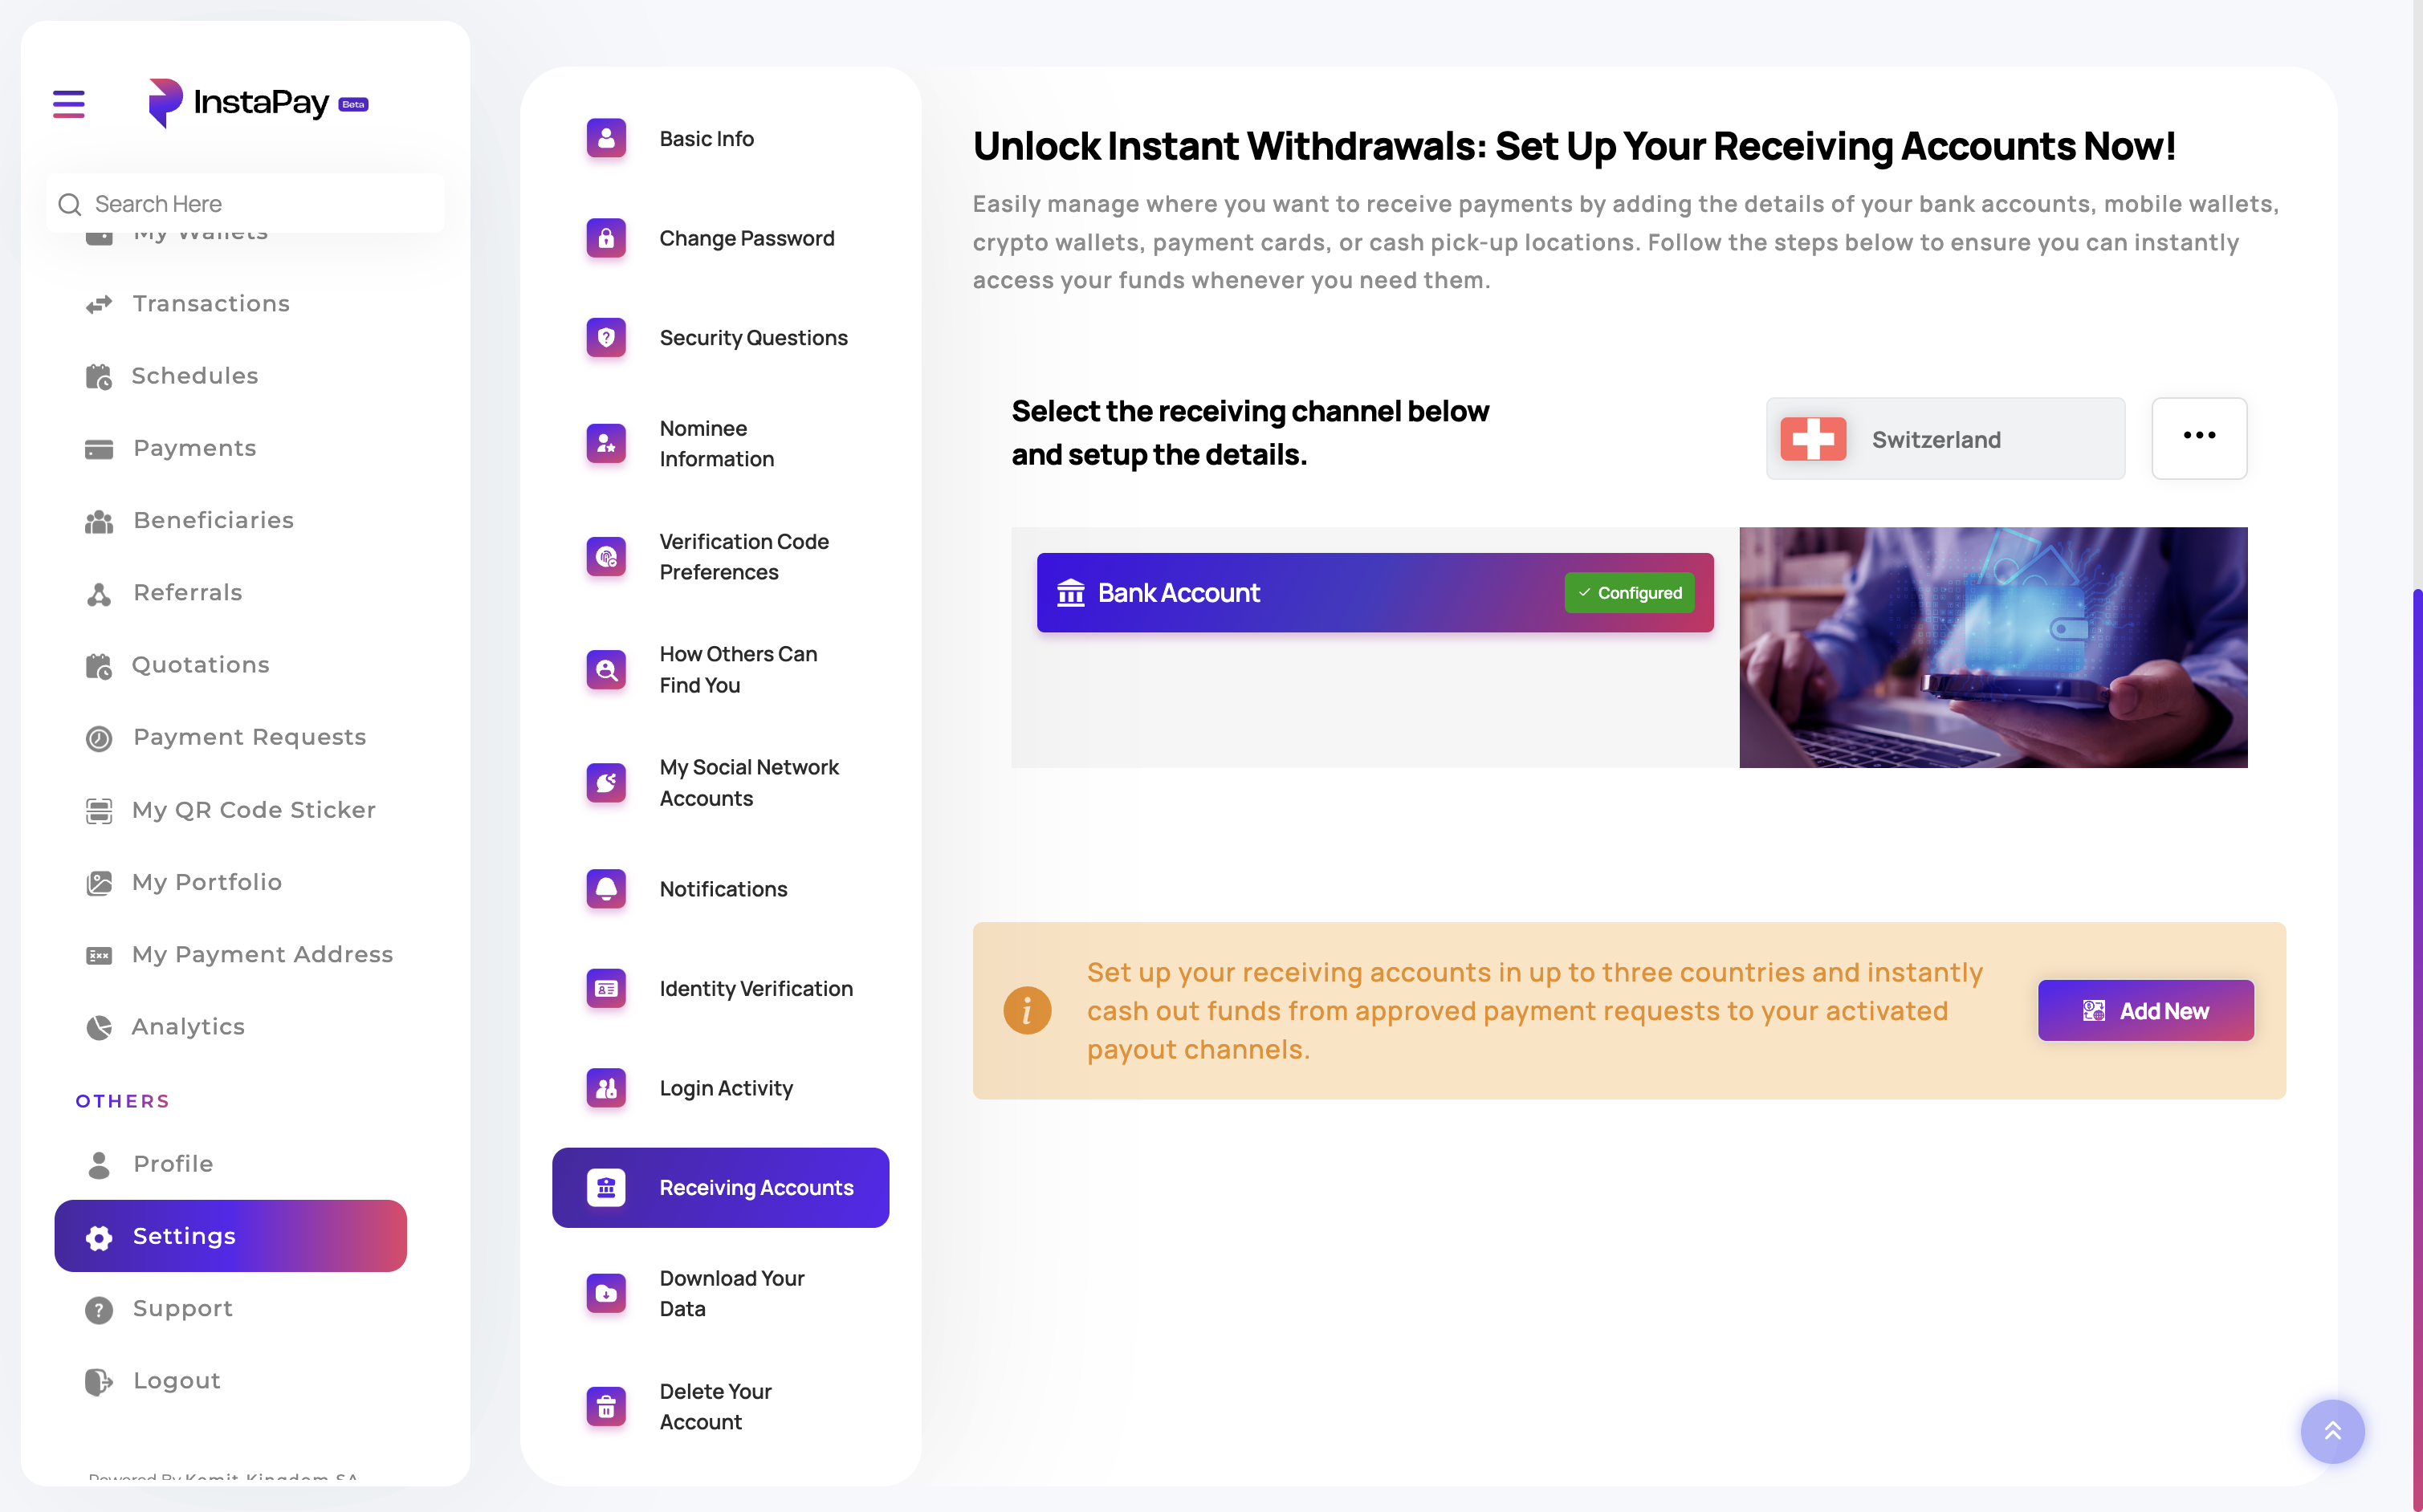
Task: Click the Notifications bell icon
Action: pyautogui.click(x=605, y=888)
